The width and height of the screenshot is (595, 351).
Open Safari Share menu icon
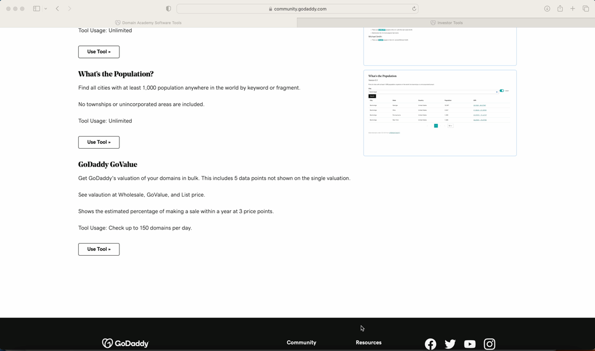560,9
